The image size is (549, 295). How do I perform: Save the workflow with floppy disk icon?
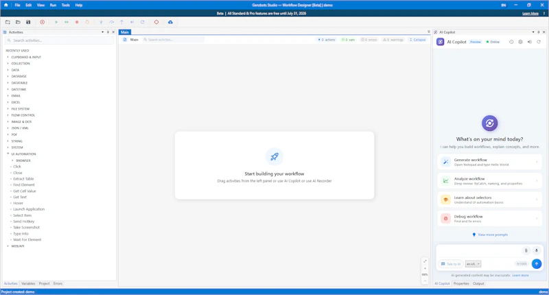tap(28, 22)
